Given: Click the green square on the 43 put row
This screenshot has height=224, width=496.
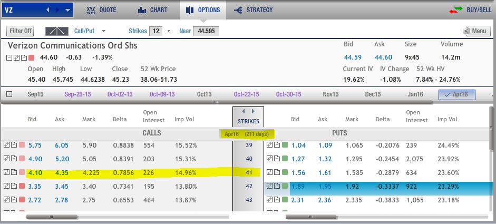Looking at the screenshot, I should [x=285, y=200].
